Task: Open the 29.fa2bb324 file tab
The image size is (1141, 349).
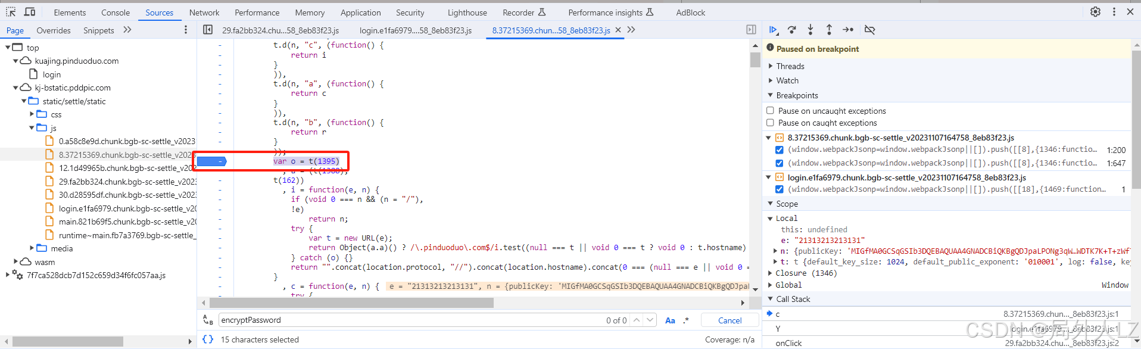Action: tap(280, 30)
